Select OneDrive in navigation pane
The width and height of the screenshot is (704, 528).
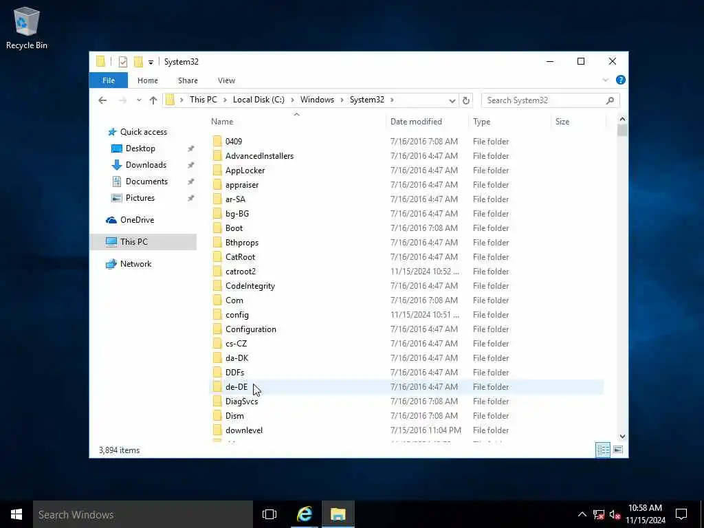130,220
